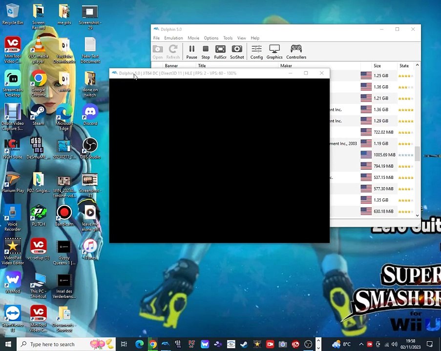Viewport: 441px width, 351px height.
Task: Select the Google Chrome desktop shortcut
Action: [x=39, y=84]
